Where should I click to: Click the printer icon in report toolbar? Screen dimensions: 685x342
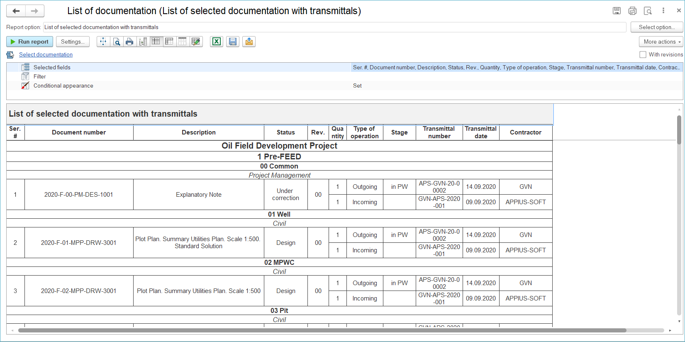click(129, 42)
